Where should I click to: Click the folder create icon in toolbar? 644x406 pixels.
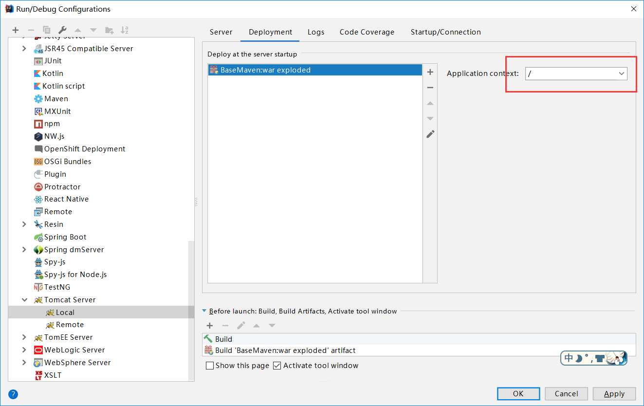(x=109, y=30)
